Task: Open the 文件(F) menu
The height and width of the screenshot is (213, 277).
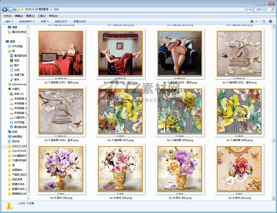Action: (8, 16)
